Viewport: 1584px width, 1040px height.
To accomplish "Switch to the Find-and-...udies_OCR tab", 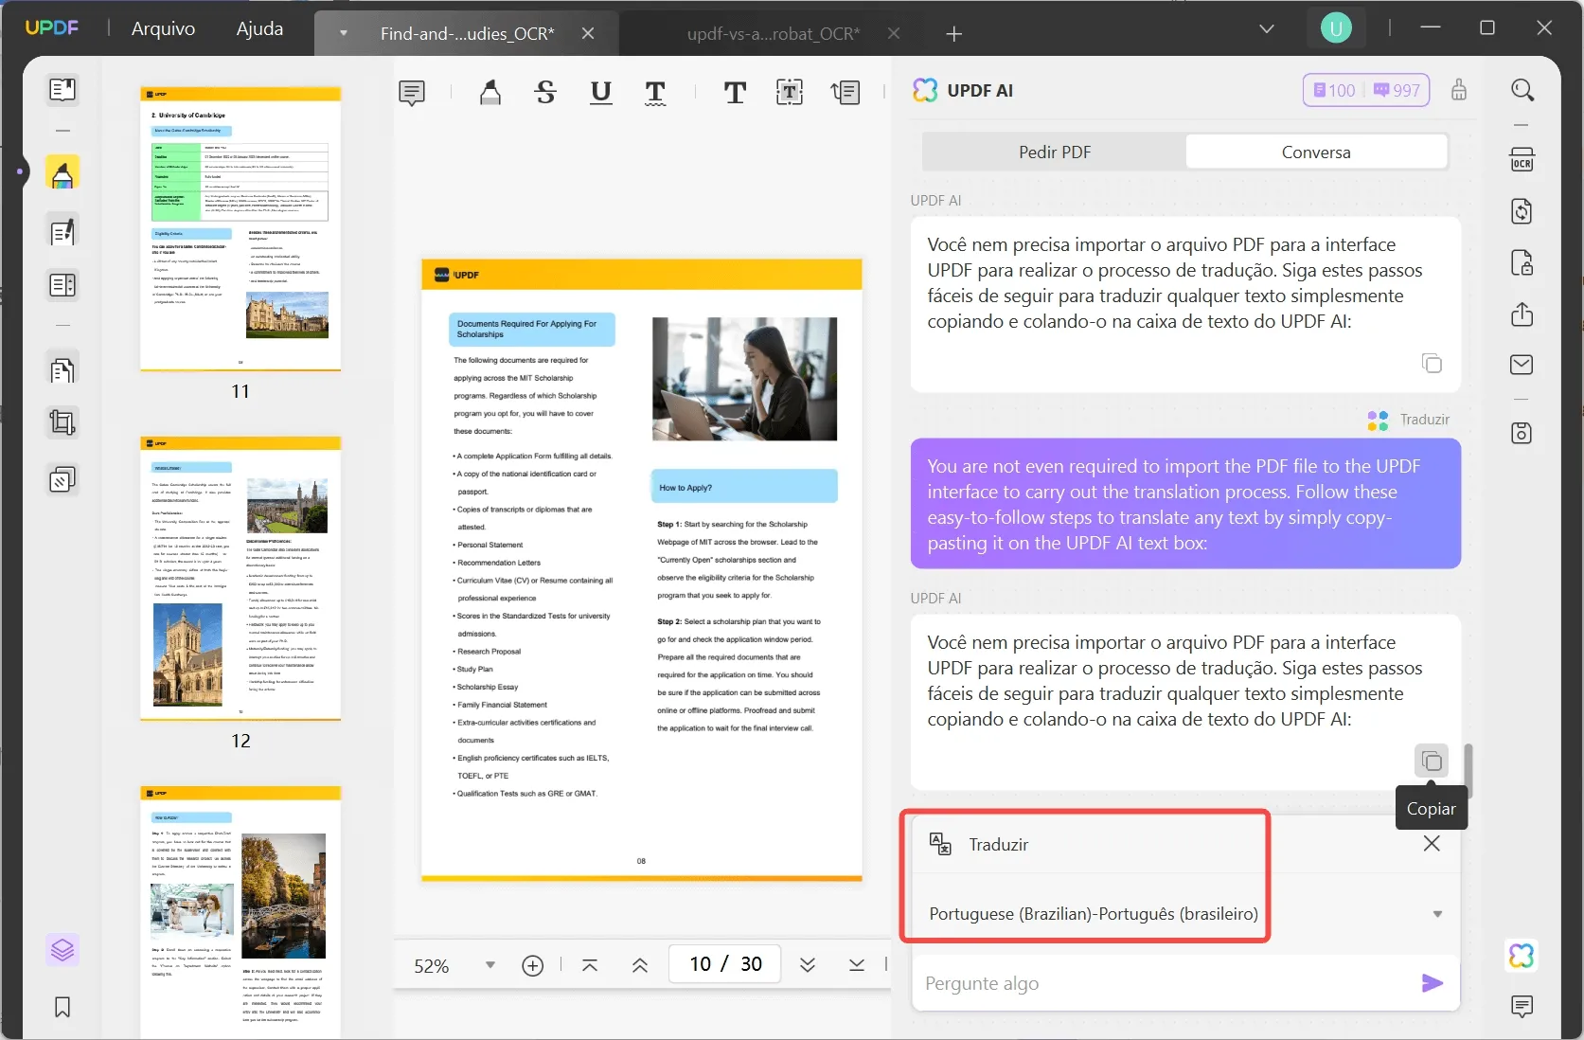I will [x=468, y=33].
